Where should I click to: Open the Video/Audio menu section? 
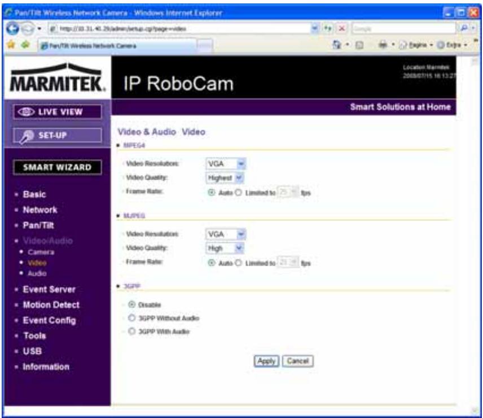tap(48, 241)
